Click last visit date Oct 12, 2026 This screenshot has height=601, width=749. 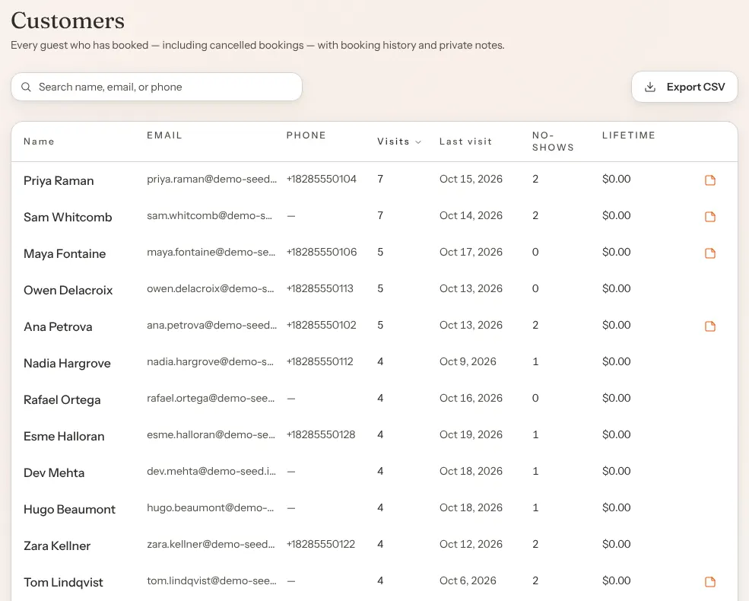[x=471, y=544]
